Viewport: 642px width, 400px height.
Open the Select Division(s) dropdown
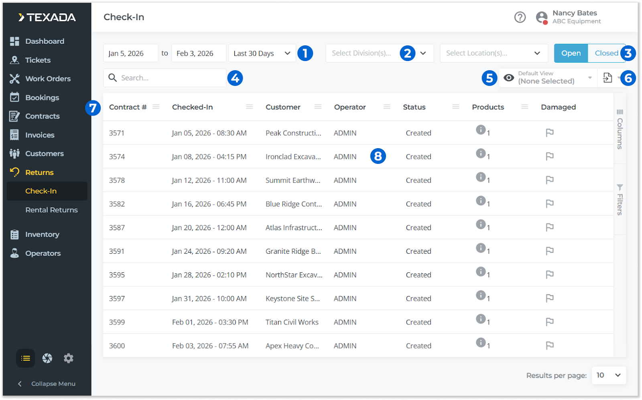coord(380,53)
